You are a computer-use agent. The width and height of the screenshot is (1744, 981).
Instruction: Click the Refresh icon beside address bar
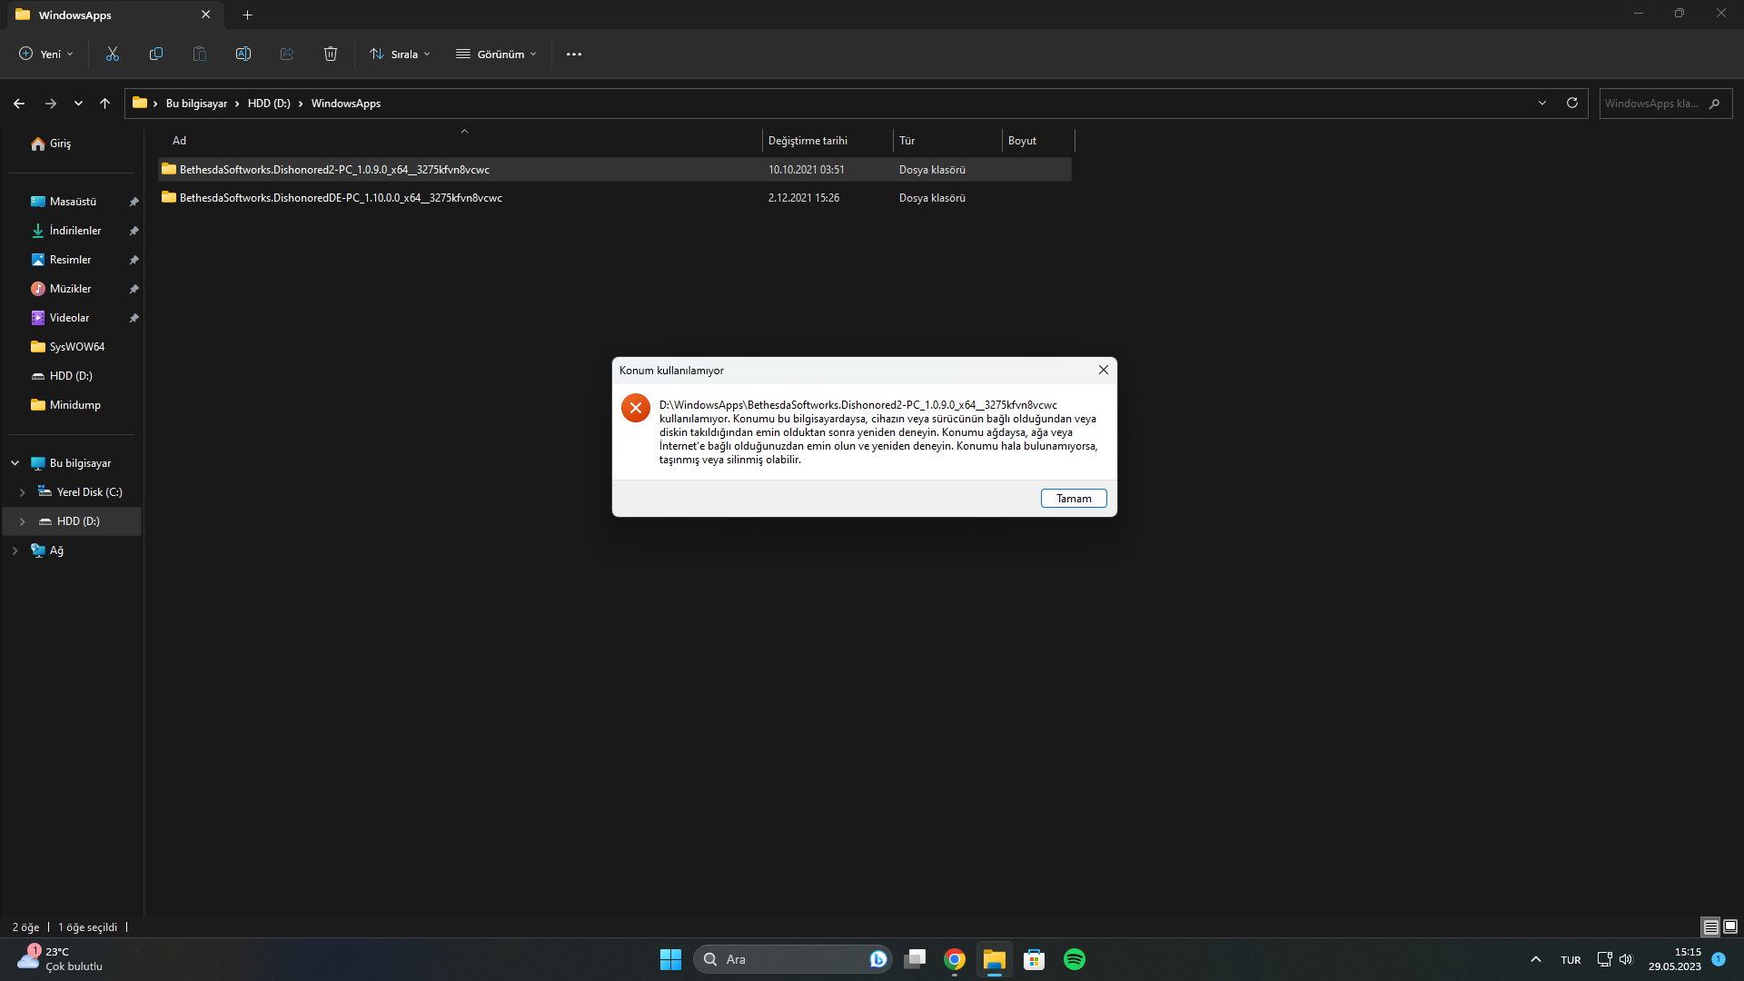pos(1572,103)
